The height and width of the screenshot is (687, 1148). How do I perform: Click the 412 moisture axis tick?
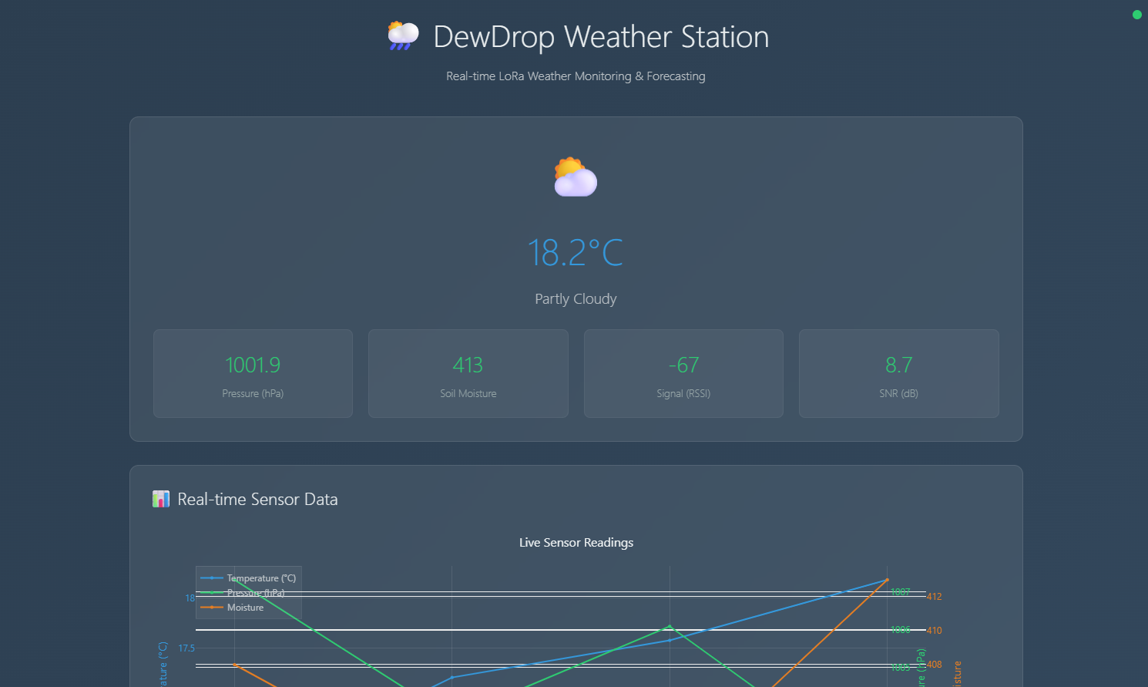click(x=934, y=596)
